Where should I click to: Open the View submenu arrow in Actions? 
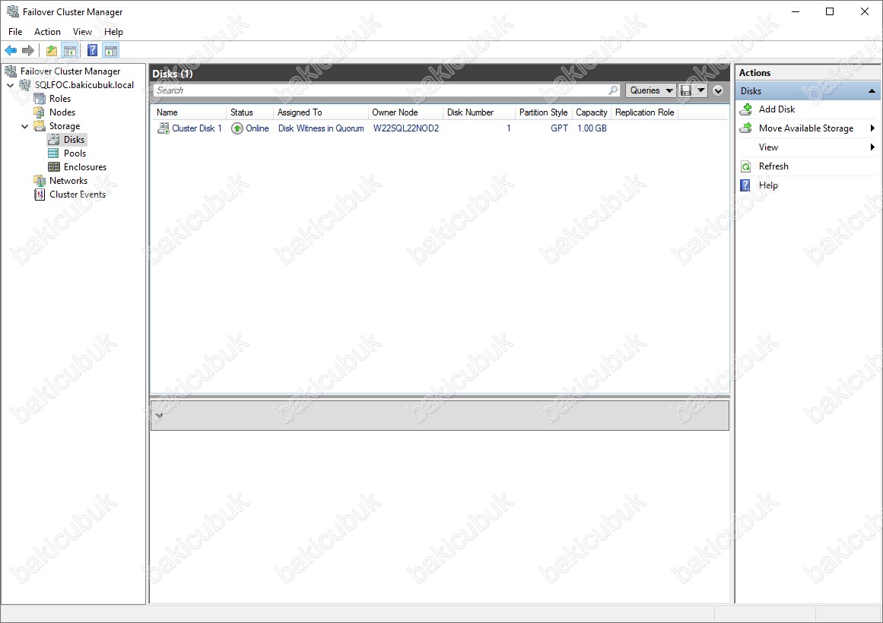(x=872, y=147)
